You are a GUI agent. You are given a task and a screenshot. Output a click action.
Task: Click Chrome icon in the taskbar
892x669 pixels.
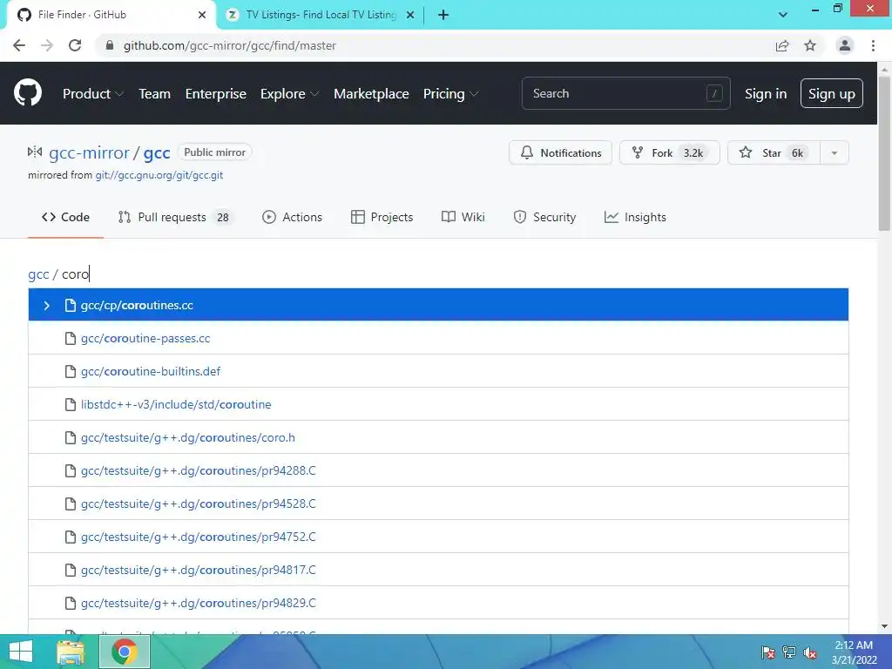click(x=125, y=652)
